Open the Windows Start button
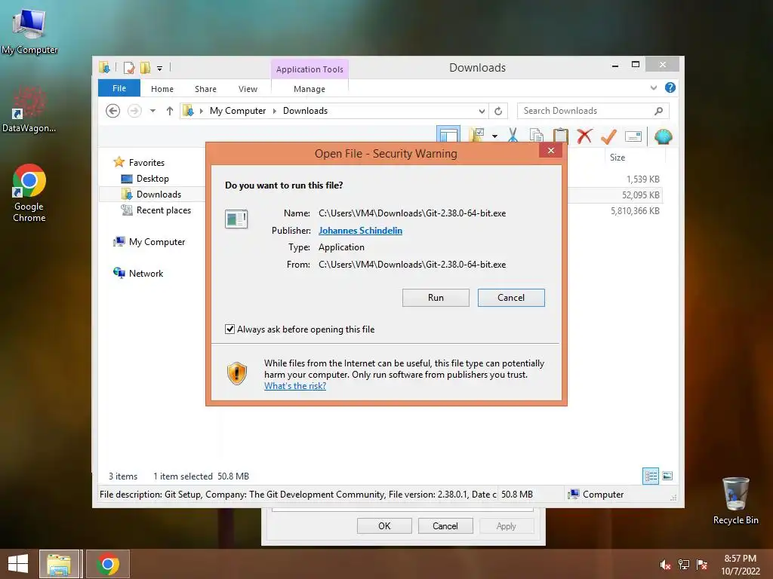This screenshot has height=579, width=773. pos(18,564)
